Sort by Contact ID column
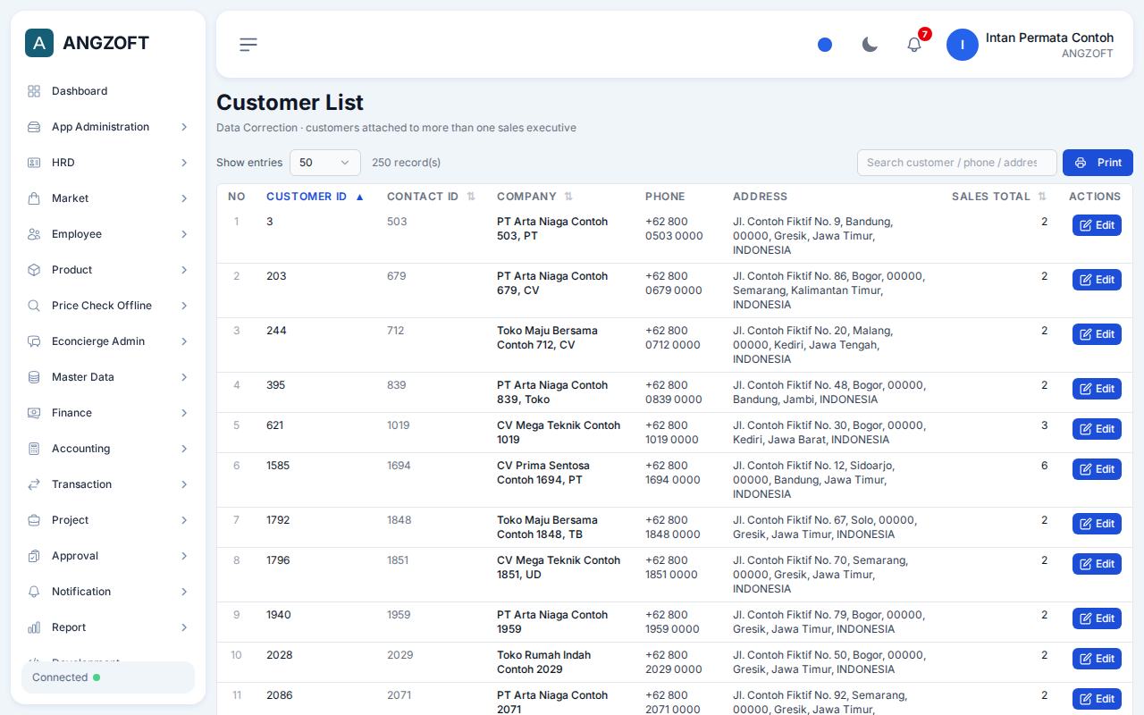1144x715 pixels. [431, 197]
